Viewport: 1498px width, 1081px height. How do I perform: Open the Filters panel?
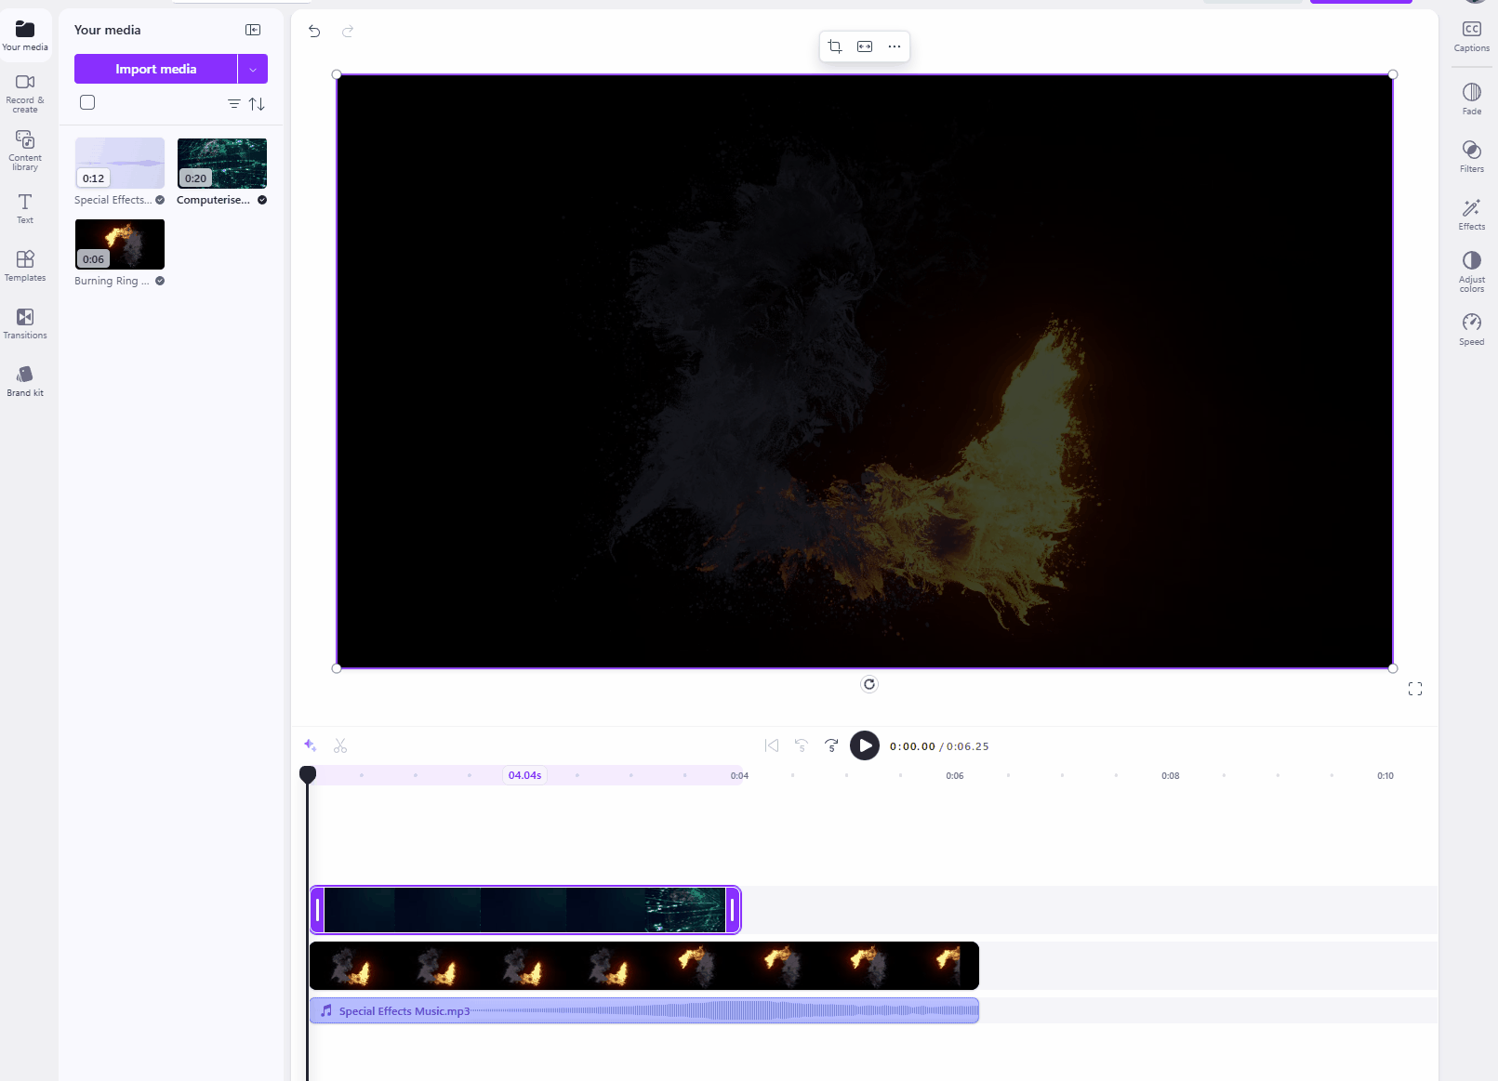(1471, 156)
